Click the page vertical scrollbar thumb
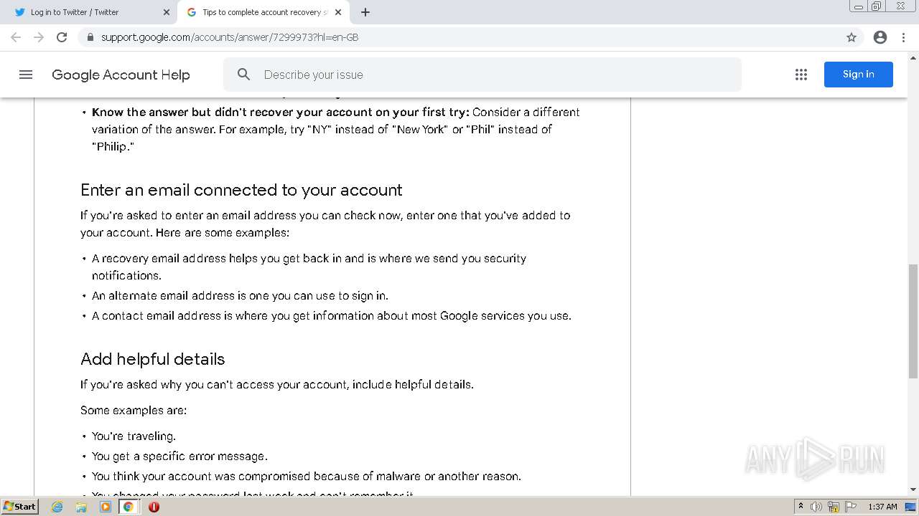Viewport: 919px width, 516px height. point(913,321)
